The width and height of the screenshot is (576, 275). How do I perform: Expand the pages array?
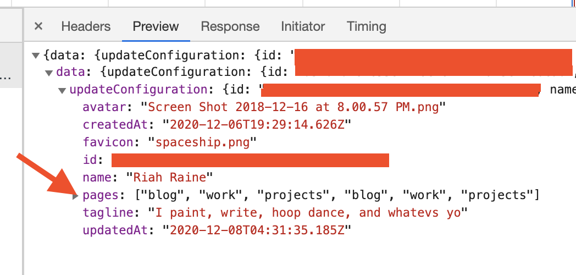[75, 196]
